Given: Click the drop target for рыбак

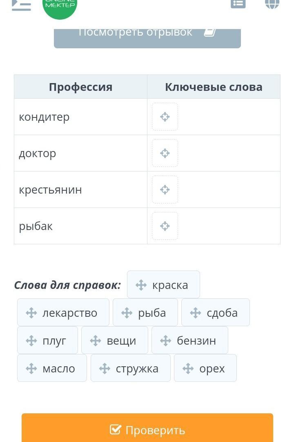Looking at the screenshot, I should [x=165, y=226].
